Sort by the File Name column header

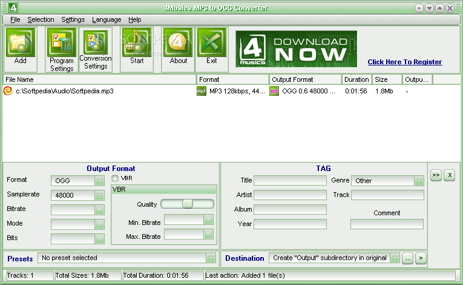pyautogui.click(x=100, y=79)
